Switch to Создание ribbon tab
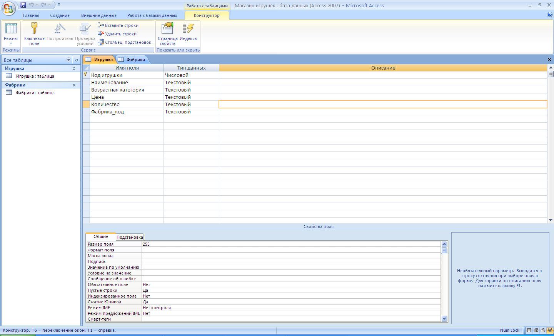 coord(60,15)
